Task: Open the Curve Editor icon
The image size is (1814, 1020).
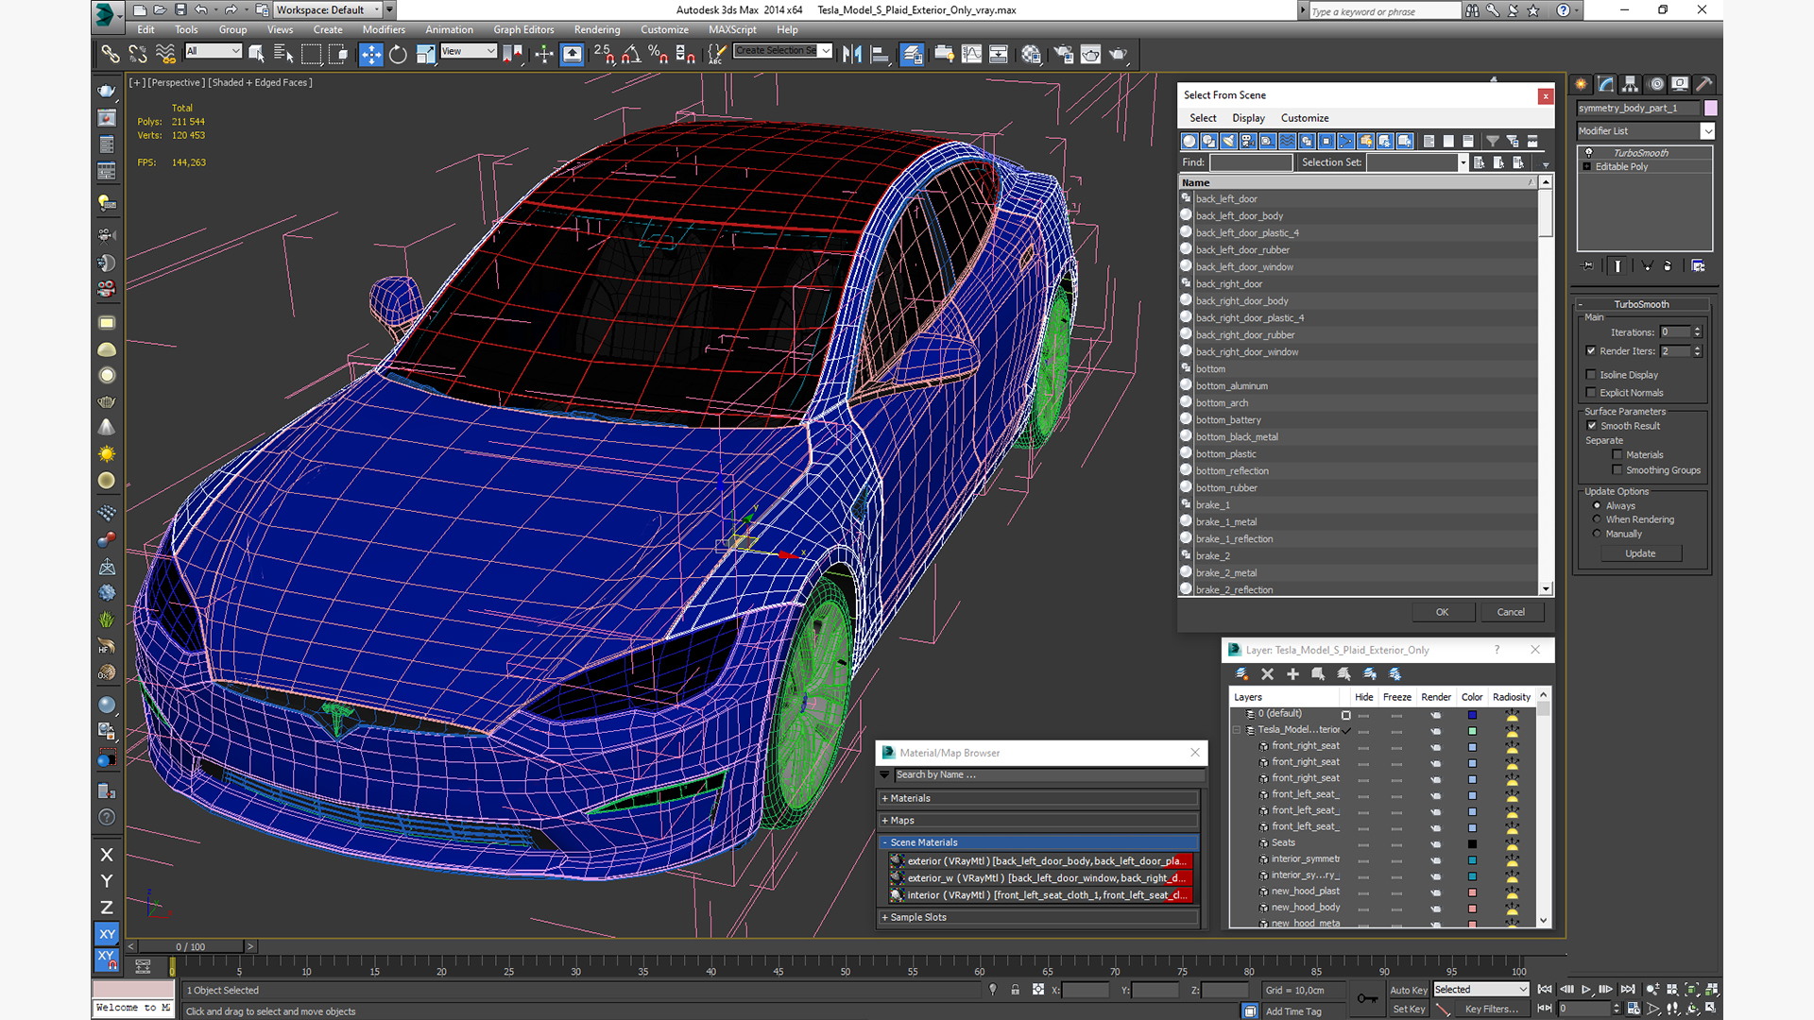Action: (971, 54)
